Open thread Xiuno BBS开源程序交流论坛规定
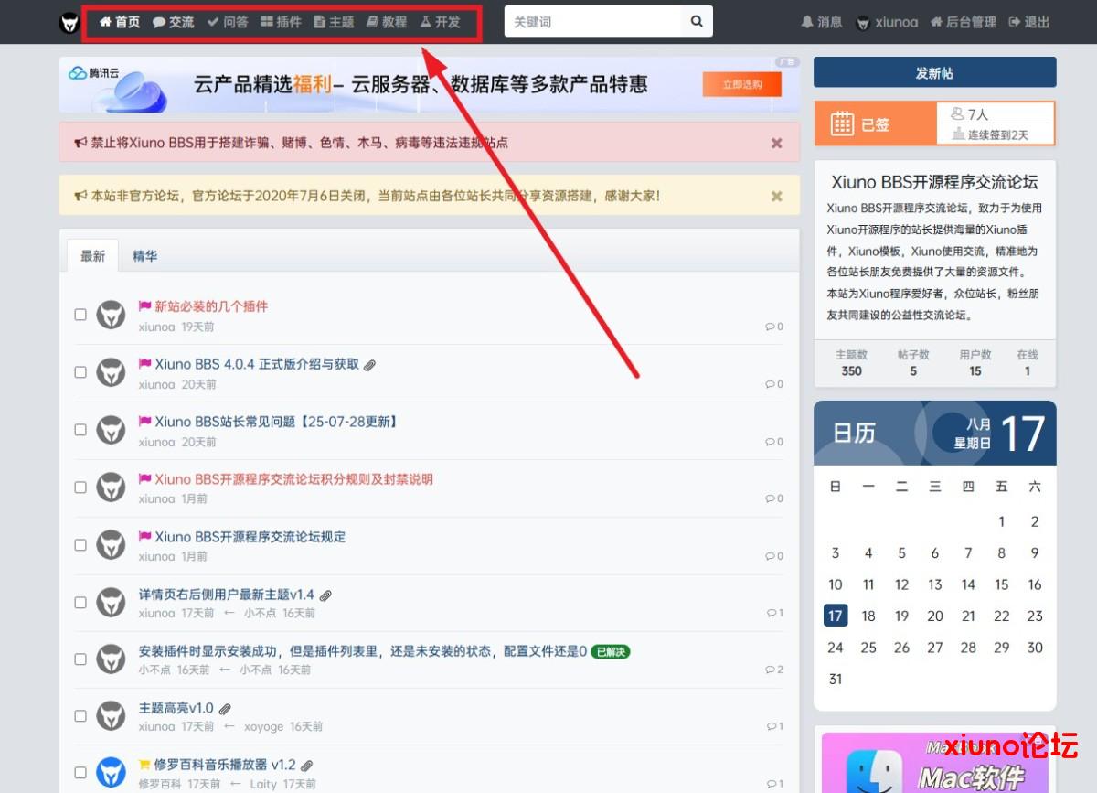The width and height of the screenshot is (1097, 793). (250, 537)
